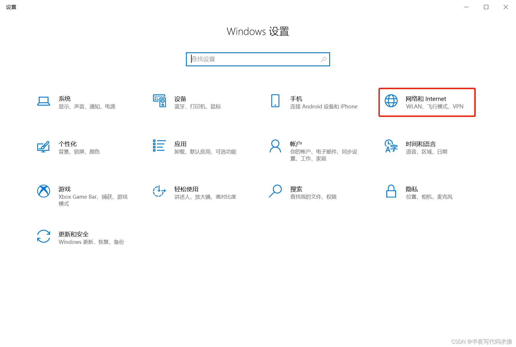Open the 轻松使用 dashed clock icon
This screenshot has width=516, height=347.
(x=159, y=191)
